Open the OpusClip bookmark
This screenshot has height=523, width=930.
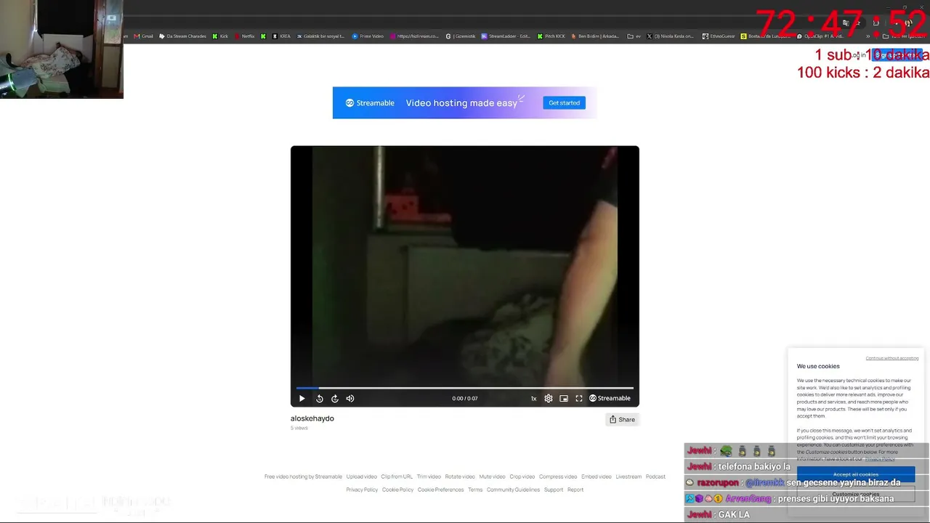coord(820,36)
